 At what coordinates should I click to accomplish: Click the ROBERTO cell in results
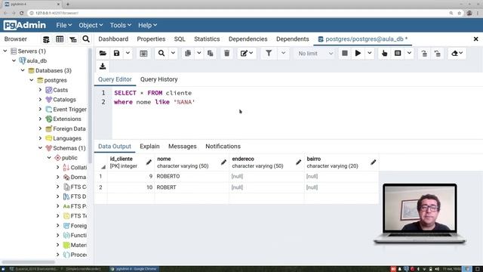coord(192,176)
